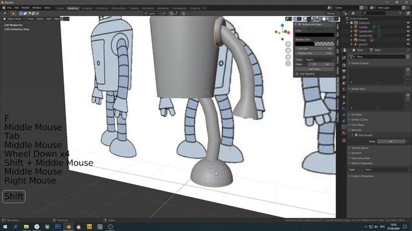Click the Auto Smooth Angle field

tap(391, 141)
